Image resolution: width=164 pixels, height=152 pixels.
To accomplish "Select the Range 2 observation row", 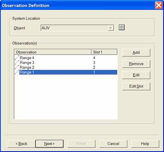I will pyautogui.click(x=66, y=67).
